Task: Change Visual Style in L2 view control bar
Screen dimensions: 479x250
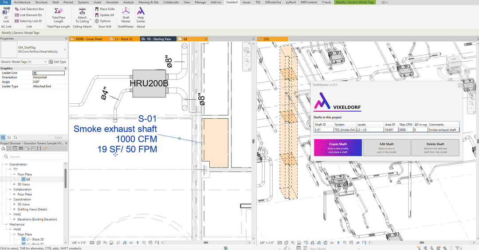Action: pos(98,242)
